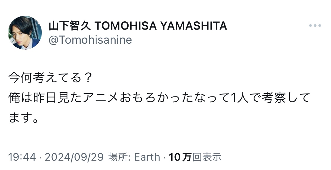Open the profile avatar photo
The image size is (331, 170).
[25, 33]
